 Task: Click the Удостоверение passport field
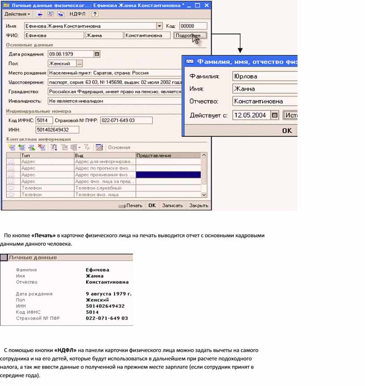coord(115,82)
